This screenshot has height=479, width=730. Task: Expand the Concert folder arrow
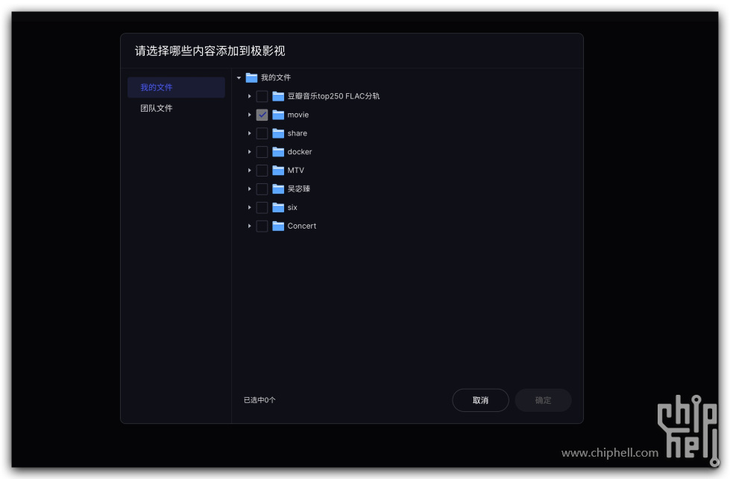(x=250, y=226)
